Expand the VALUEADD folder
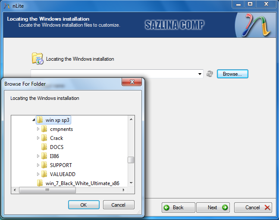The width and height of the screenshot is (279, 220). (x=38, y=174)
